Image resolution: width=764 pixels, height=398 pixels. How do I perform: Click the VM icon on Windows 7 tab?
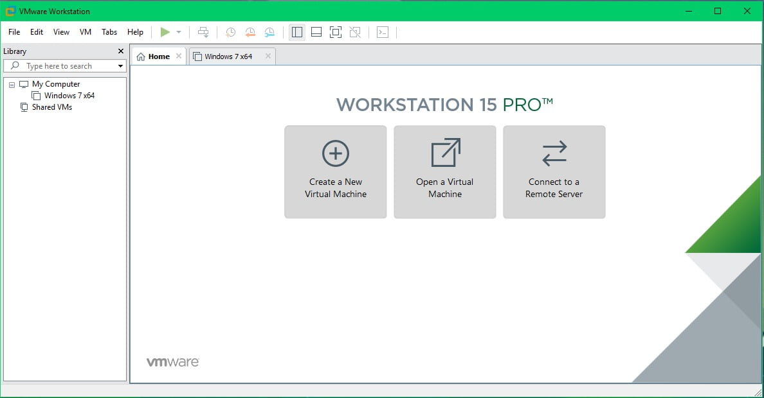point(197,57)
